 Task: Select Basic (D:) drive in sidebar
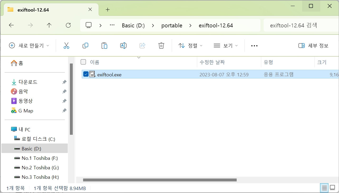click(x=34, y=149)
